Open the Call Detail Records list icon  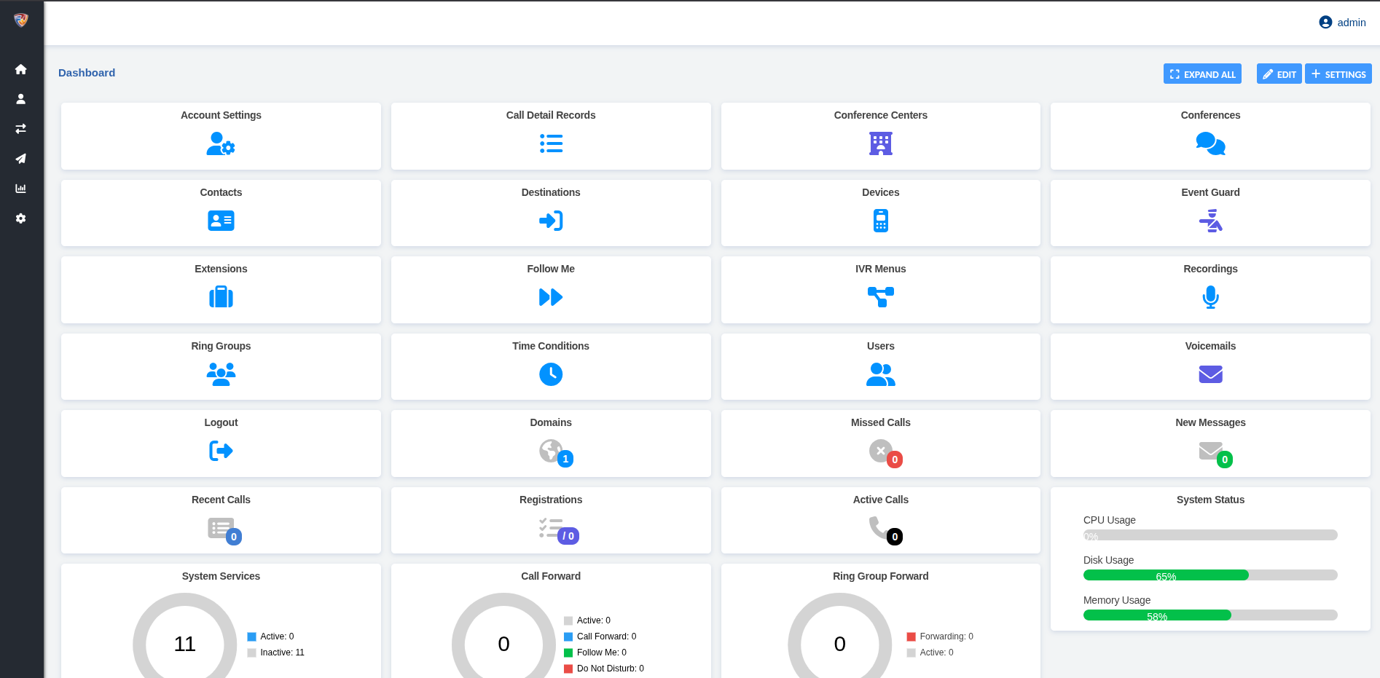[x=551, y=143]
